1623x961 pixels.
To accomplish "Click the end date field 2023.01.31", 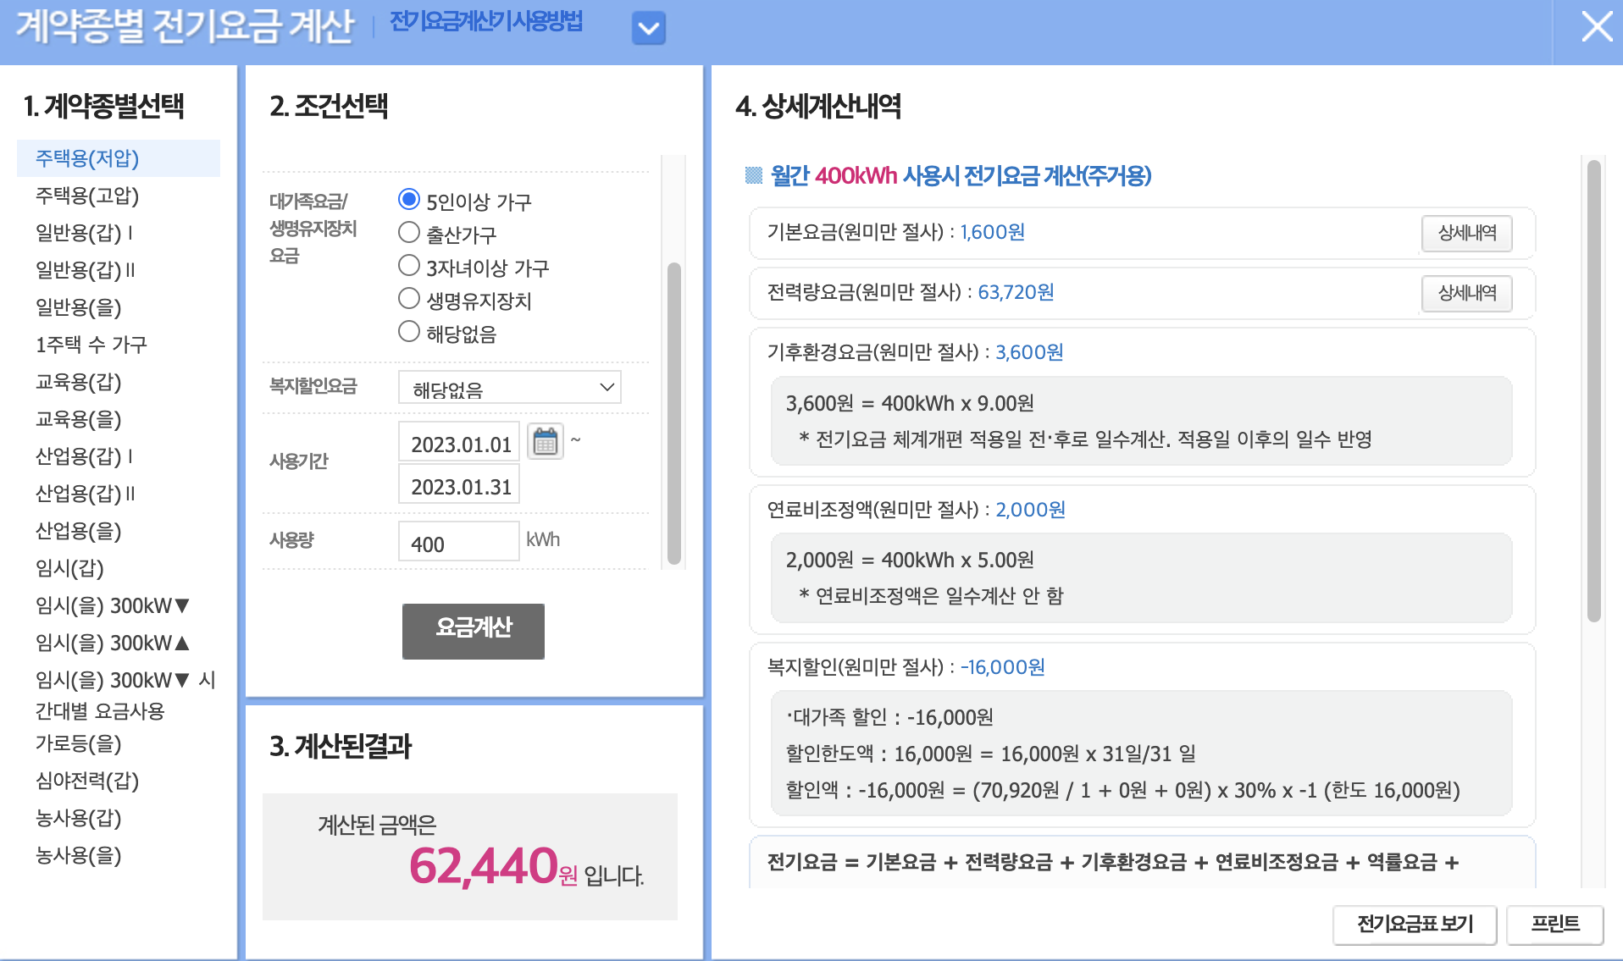I will click(459, 485).
